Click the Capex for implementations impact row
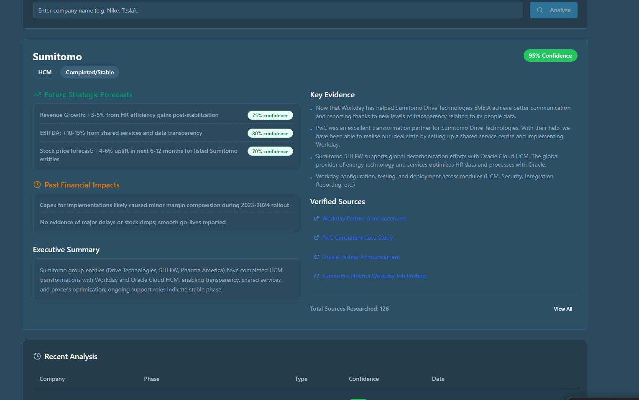 166,205
